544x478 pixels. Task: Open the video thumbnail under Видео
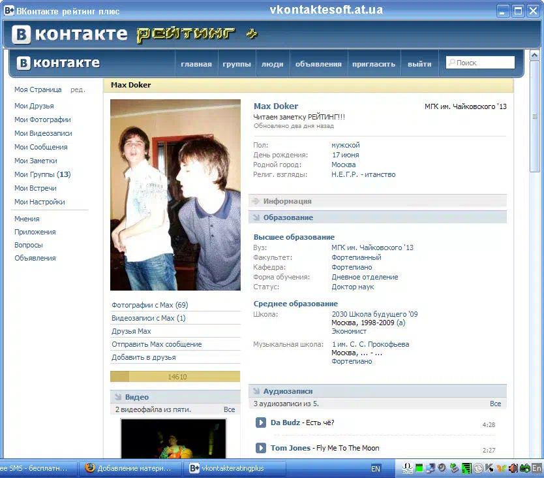point(174,438)
